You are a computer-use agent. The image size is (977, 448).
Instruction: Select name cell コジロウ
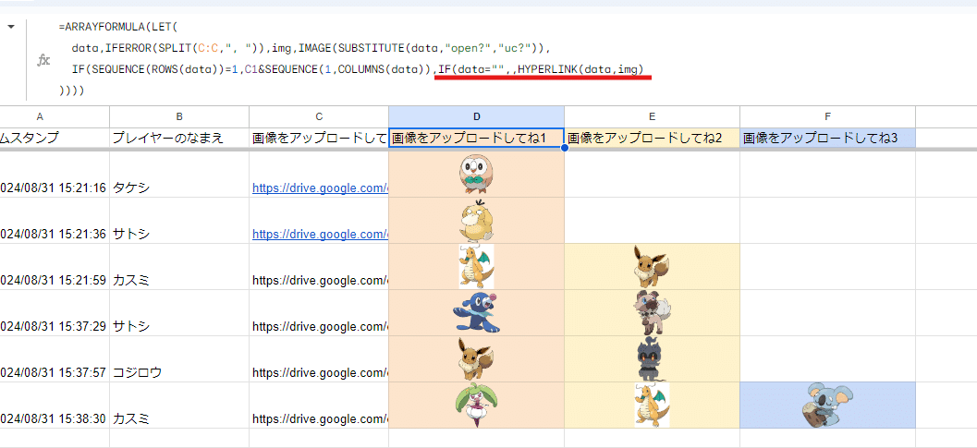179,359
